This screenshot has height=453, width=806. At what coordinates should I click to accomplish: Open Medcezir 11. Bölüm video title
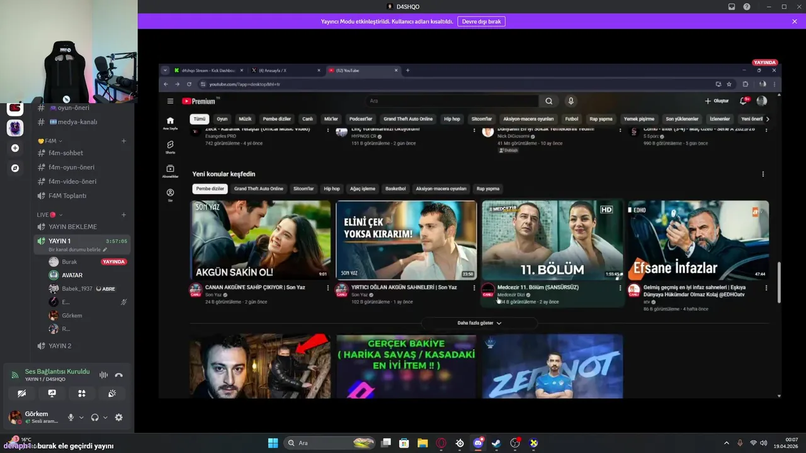coord(538,287)
